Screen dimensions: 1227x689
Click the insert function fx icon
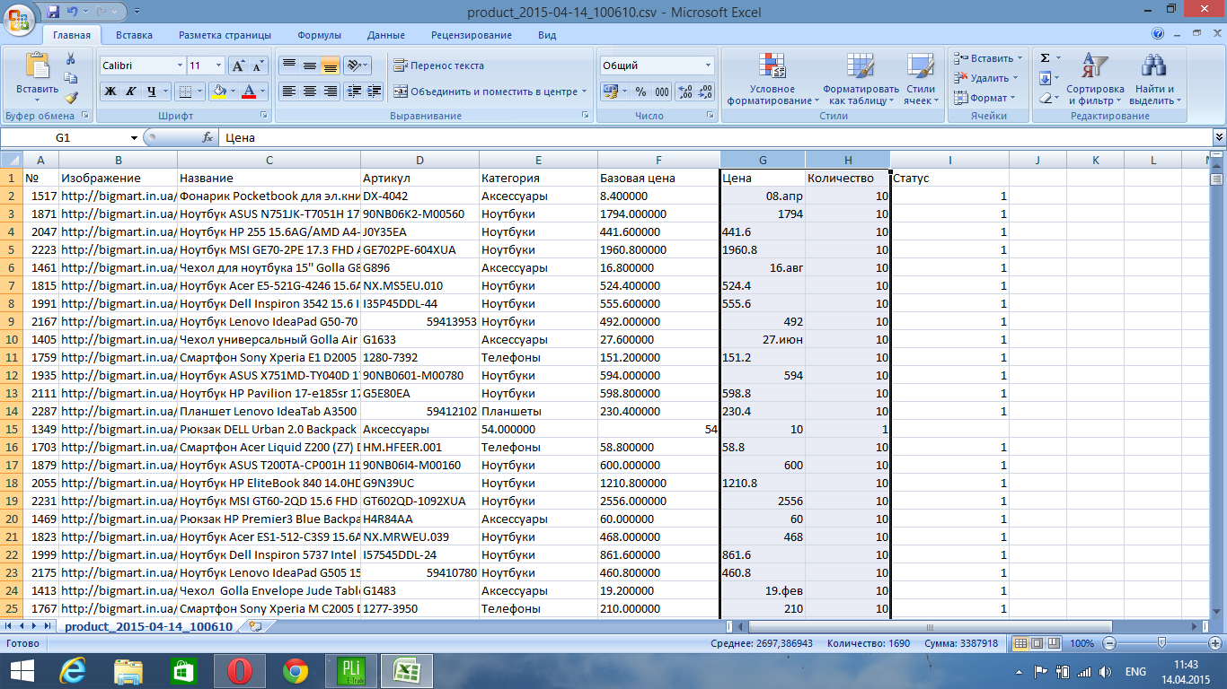pos(207,138)
